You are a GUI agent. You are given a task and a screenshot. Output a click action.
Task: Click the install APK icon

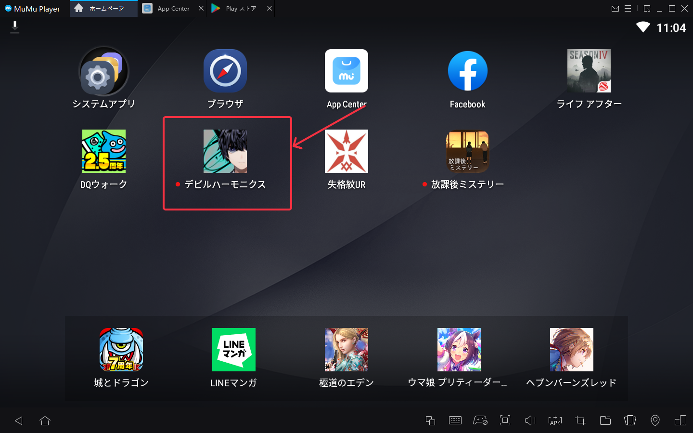coord(555,420)
